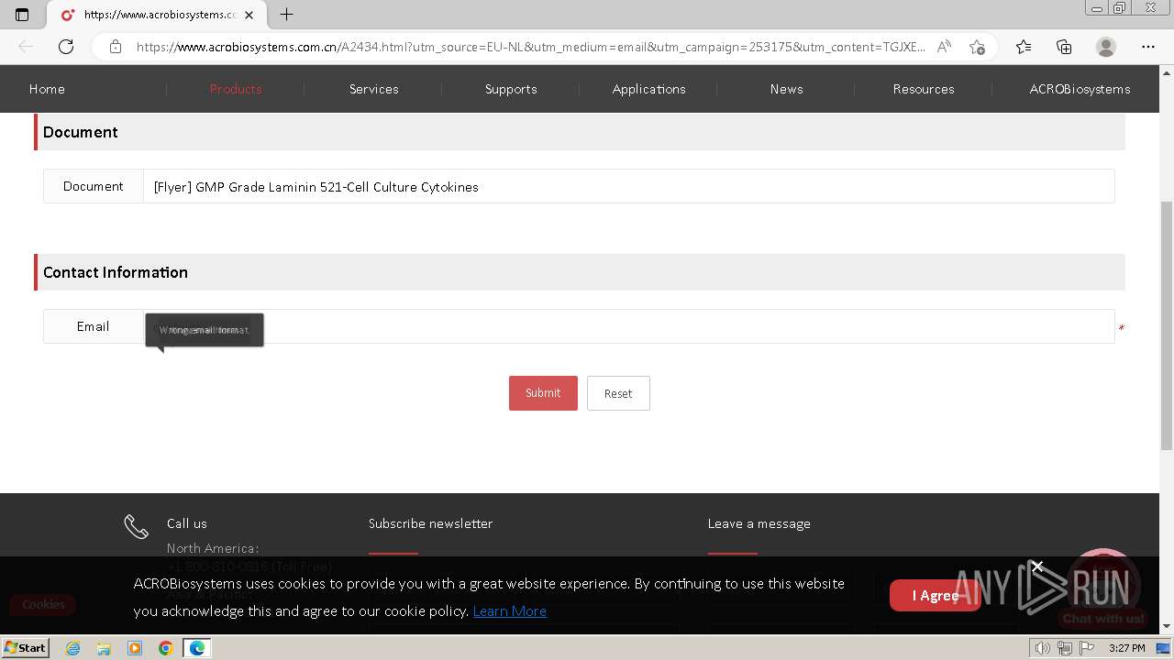Viewport: 1174px width, 660px height.
Task: Reset the contact form
Action: coord(618,393)
